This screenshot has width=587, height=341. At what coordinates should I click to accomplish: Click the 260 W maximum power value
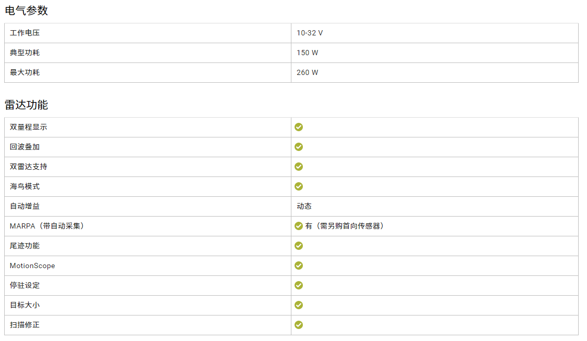coord(308,72)
